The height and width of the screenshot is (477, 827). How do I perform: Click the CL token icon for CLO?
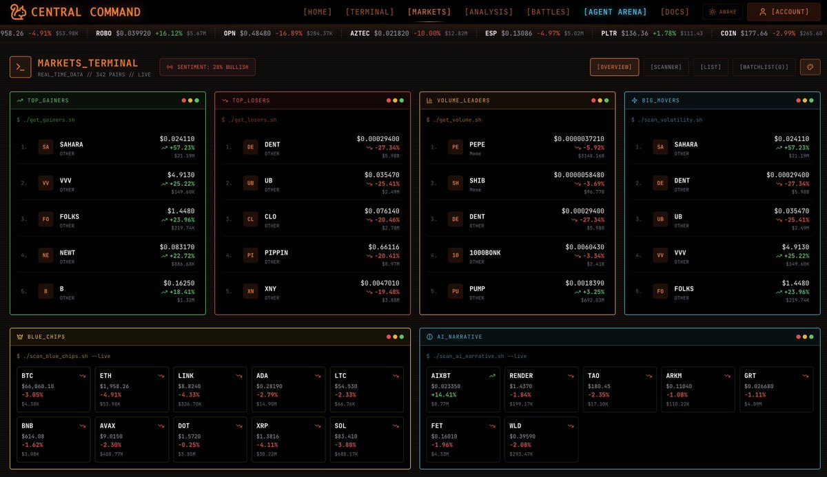(251, 219)
